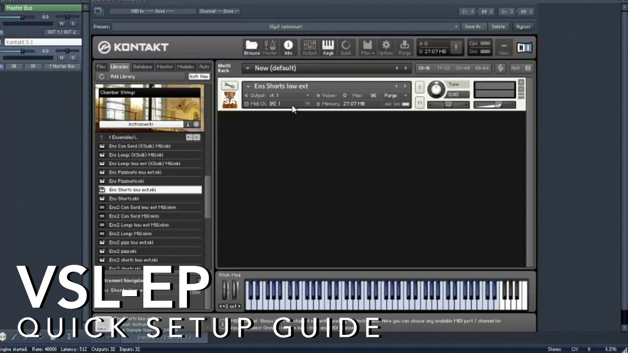Open the Options gear dialog
Image resolution: width=628 pixels, height=353 pixels.
click(386, 47)
